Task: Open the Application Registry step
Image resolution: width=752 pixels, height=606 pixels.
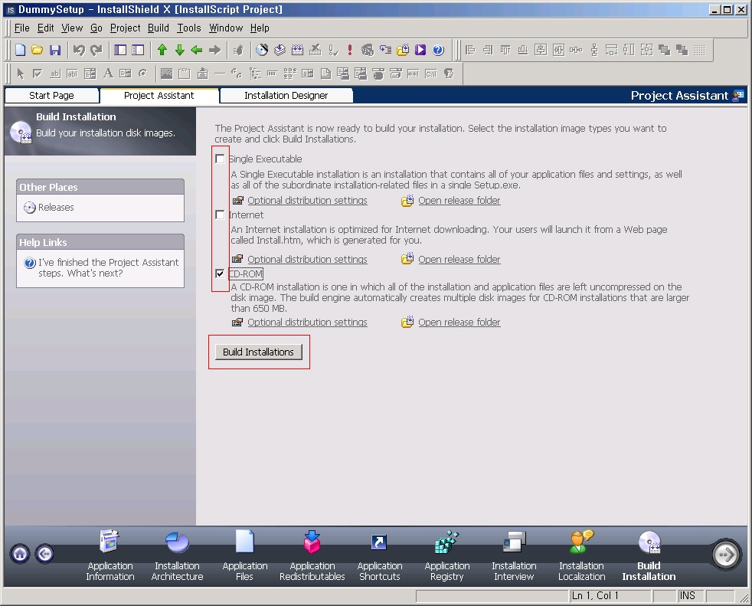Action: (447, 555)
